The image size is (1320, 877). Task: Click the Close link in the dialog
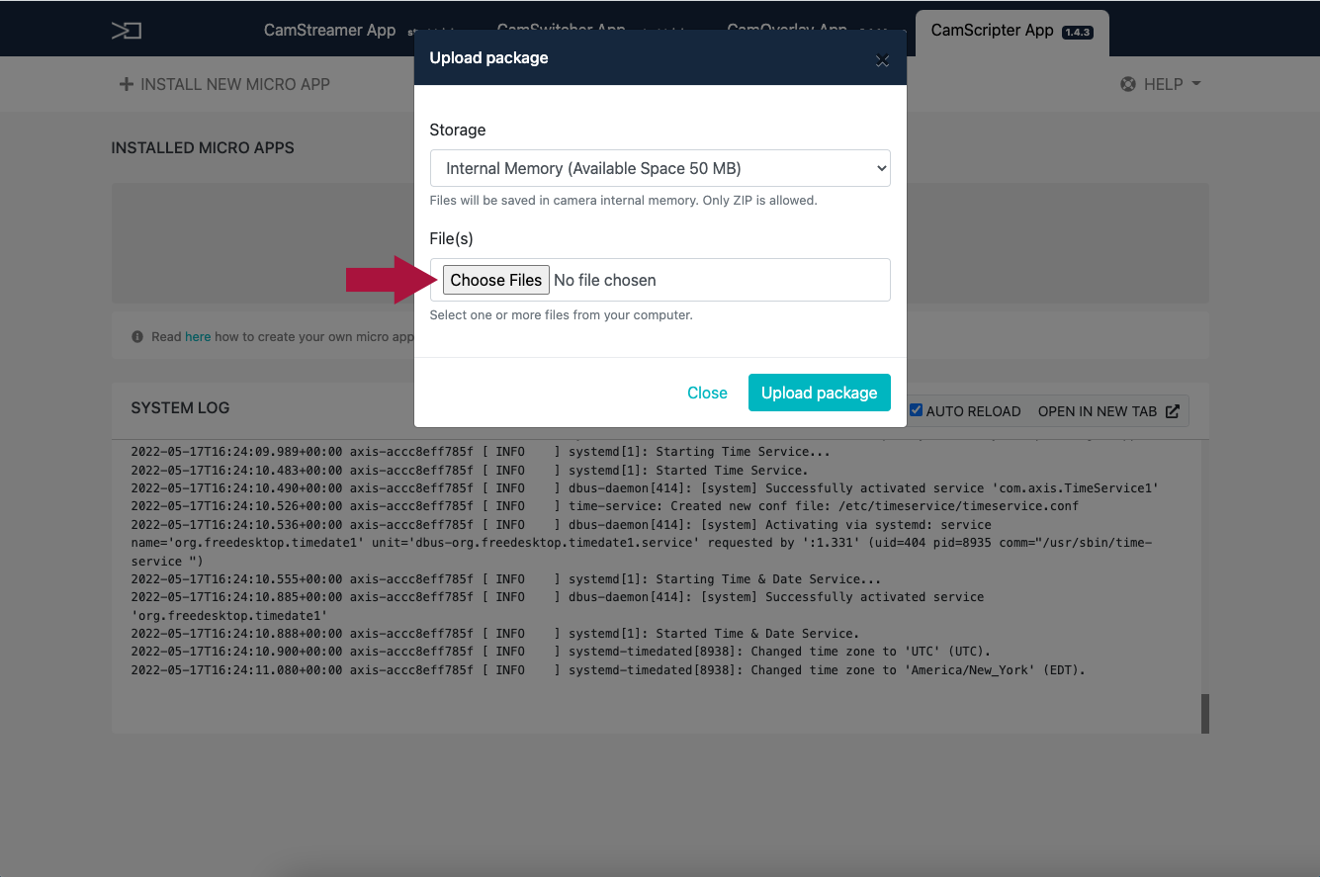point(707,393)
